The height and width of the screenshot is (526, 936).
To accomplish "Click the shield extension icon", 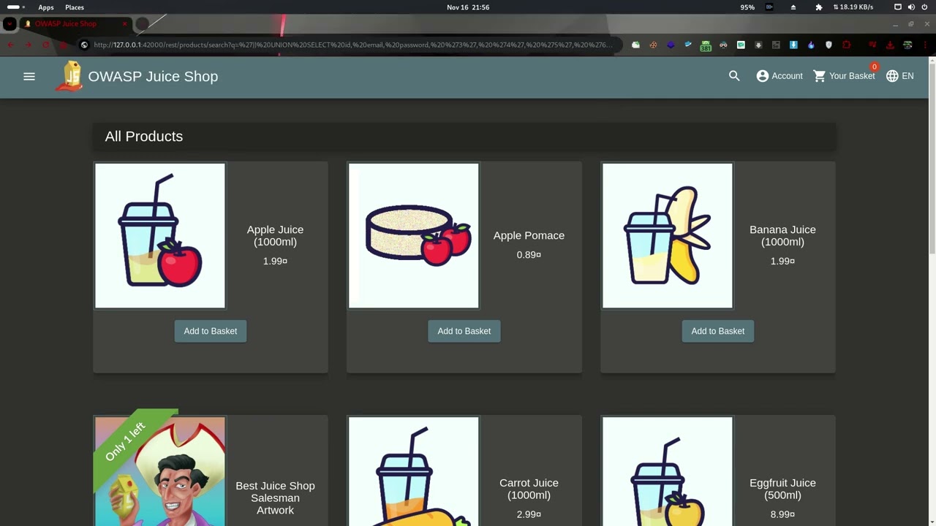I will point(829,45).
